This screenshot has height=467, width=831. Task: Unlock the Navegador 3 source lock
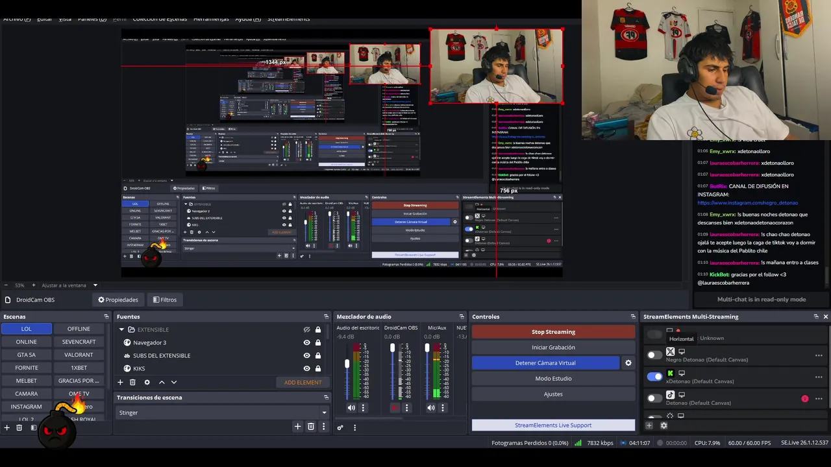pyautogui.click(x=318, y=342)
